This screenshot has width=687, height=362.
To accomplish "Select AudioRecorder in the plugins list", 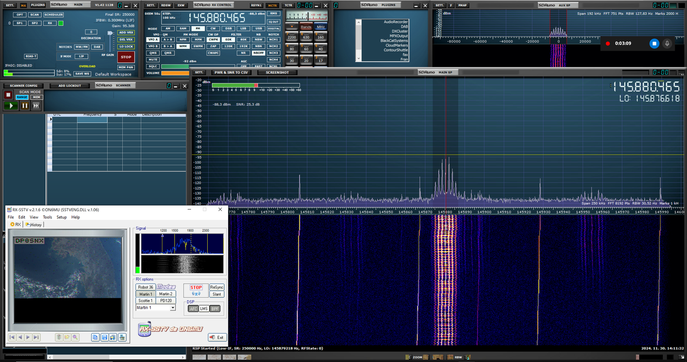I will tap(396, 22).
